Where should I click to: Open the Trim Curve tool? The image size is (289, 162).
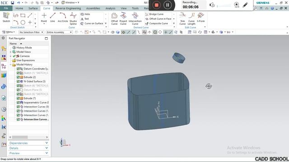pos(182,18)
